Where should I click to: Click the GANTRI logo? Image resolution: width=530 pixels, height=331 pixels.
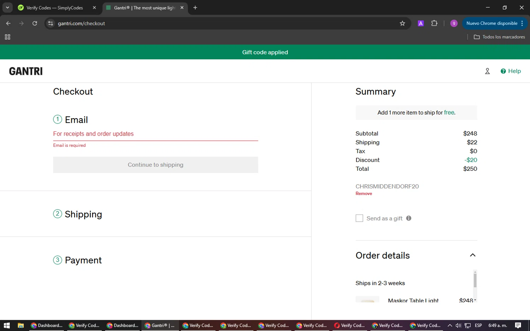pyautogui.click(x=26, y=71)
